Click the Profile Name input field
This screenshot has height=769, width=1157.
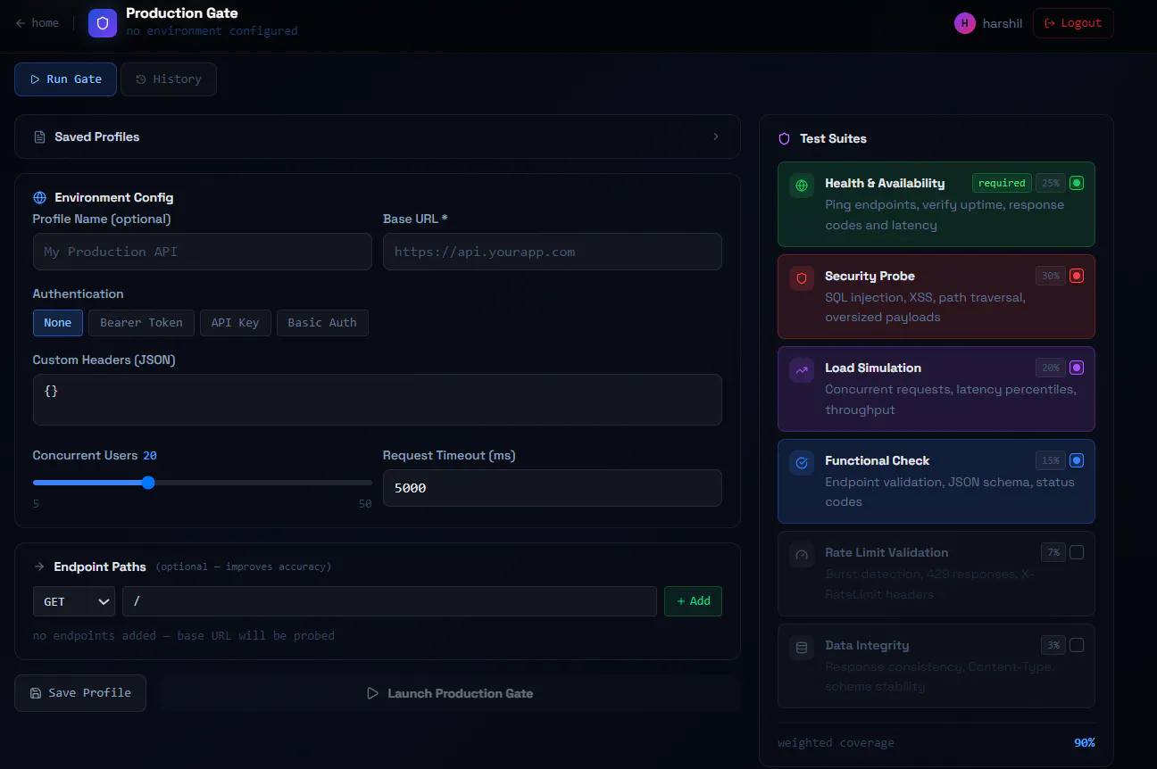(x=203, y=252)
